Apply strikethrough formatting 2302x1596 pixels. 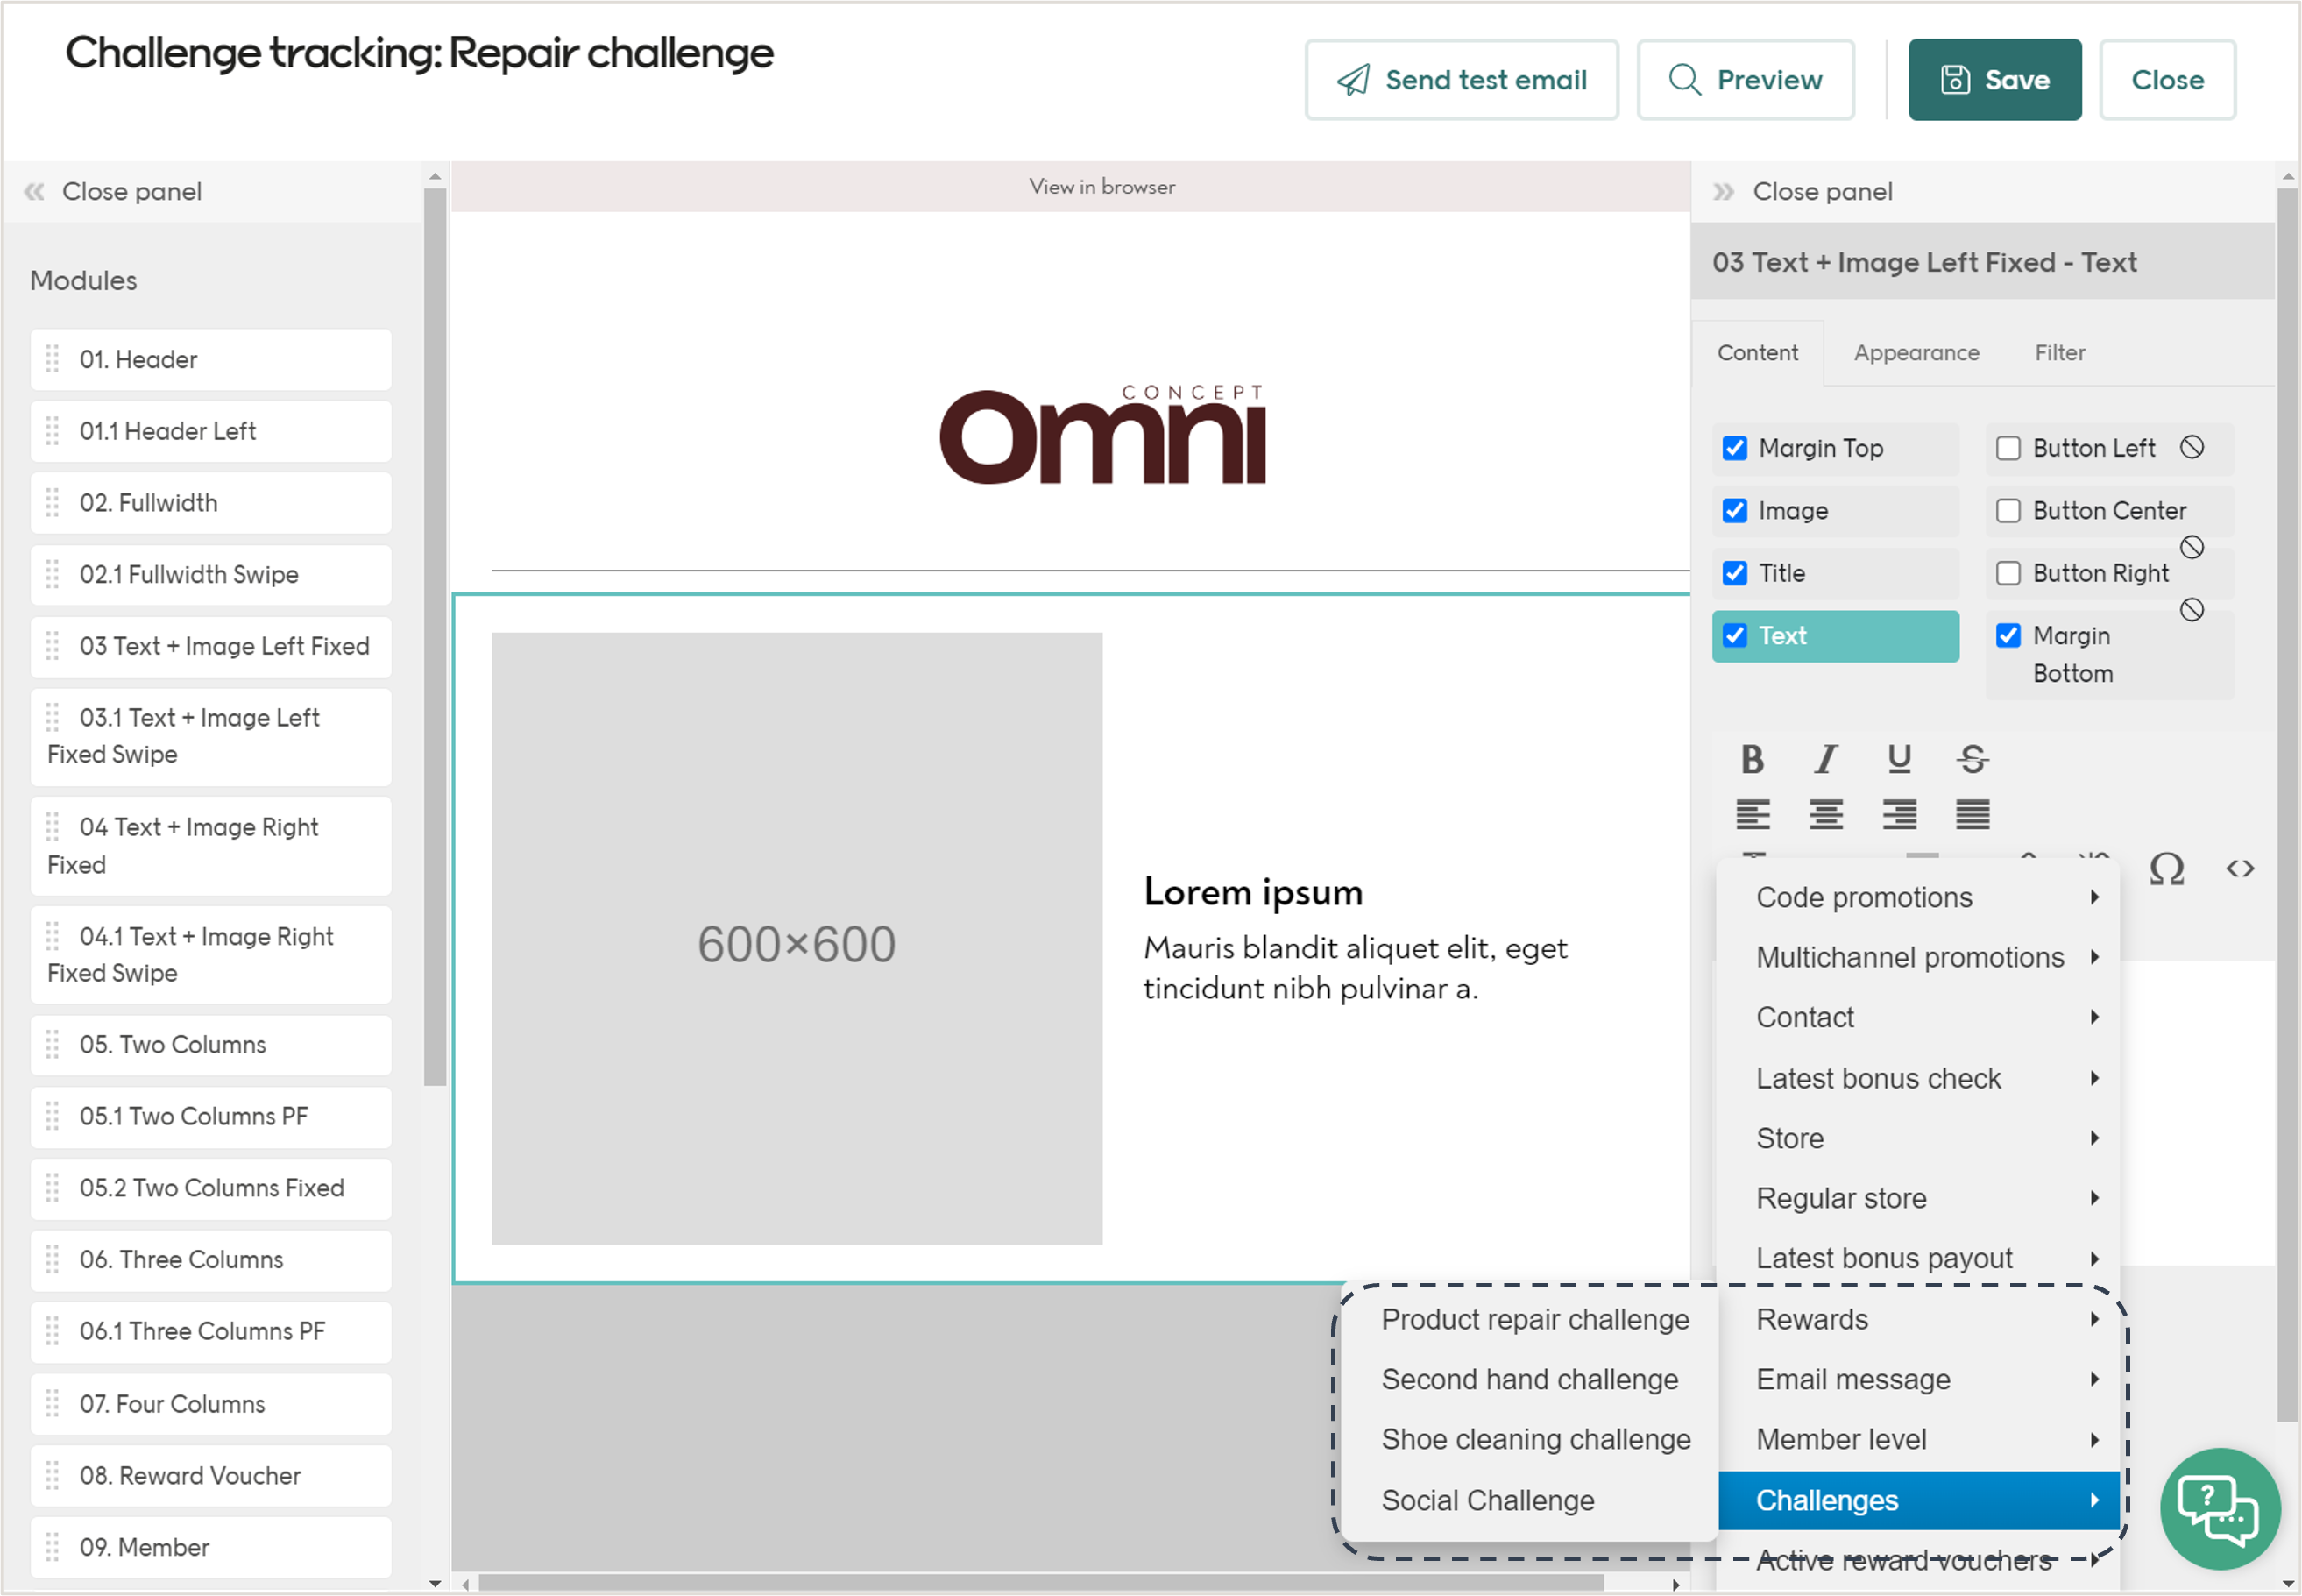pyautogui.click(x=1973, y=759)
